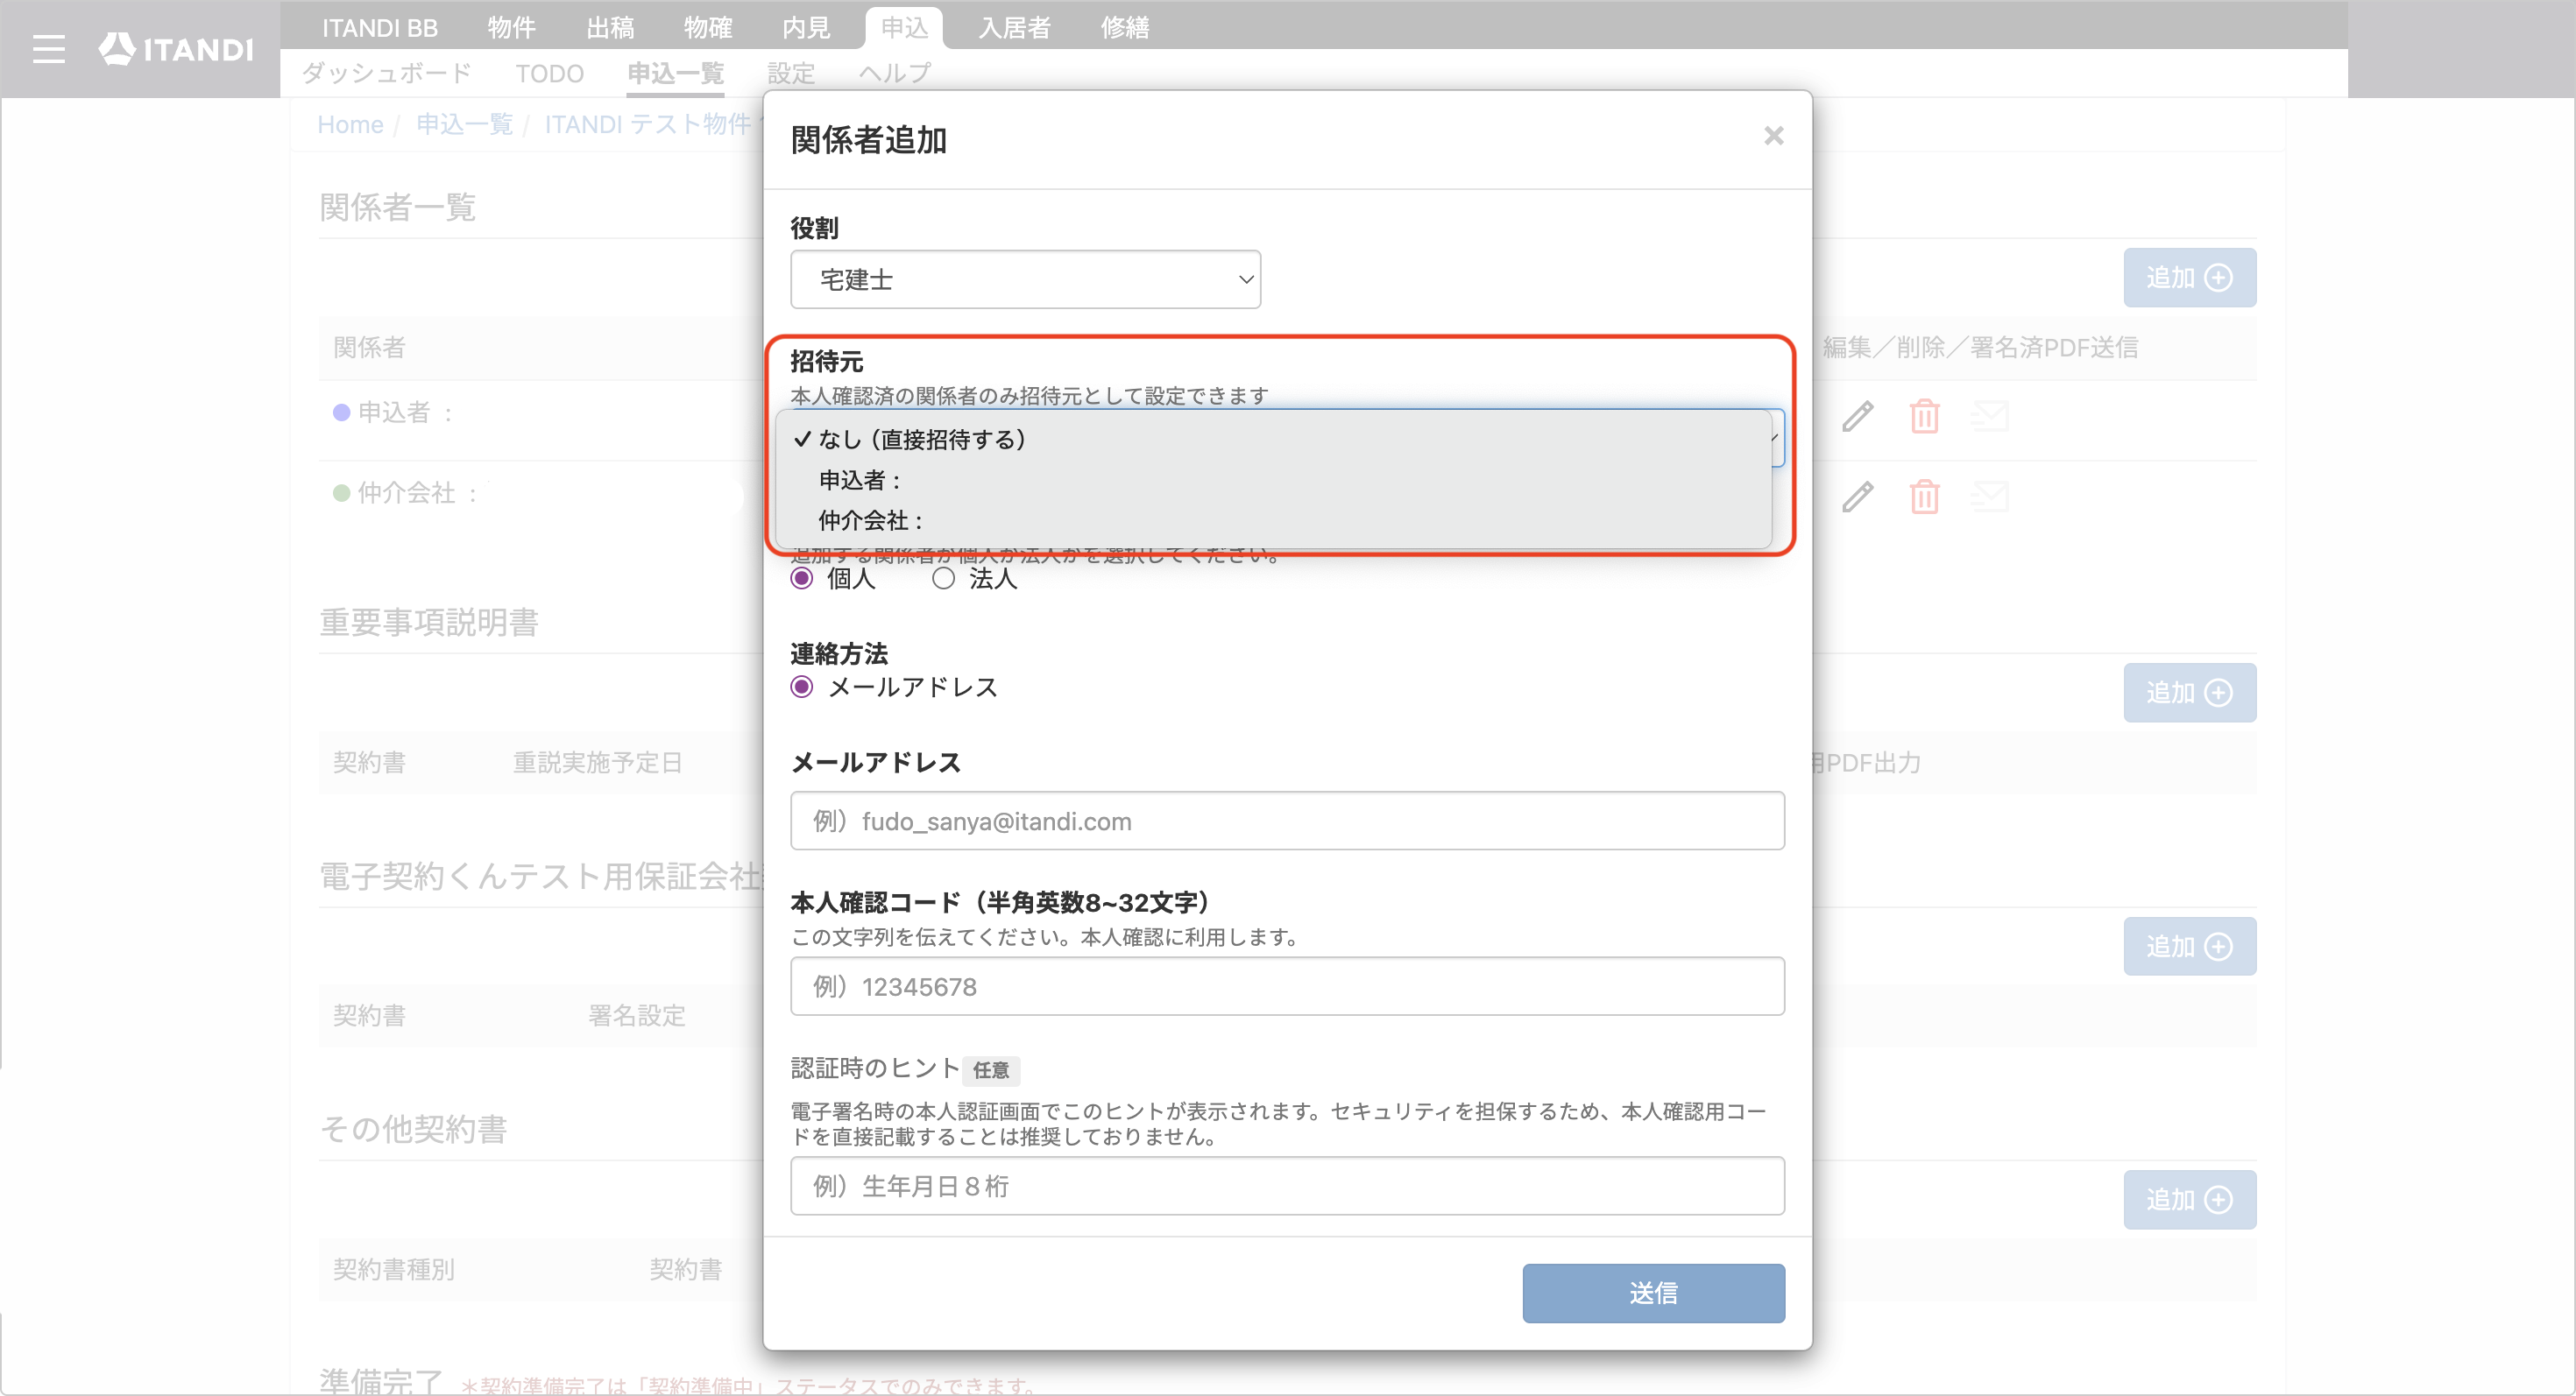Viewport: 2576px width, 1396px height.
Task: Click the 送信 button
Action: [x=1653, y=1294]
